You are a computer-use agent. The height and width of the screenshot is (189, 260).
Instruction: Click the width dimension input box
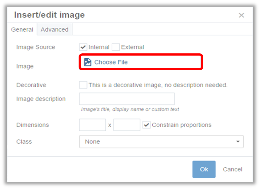click(x=92, y=125)
